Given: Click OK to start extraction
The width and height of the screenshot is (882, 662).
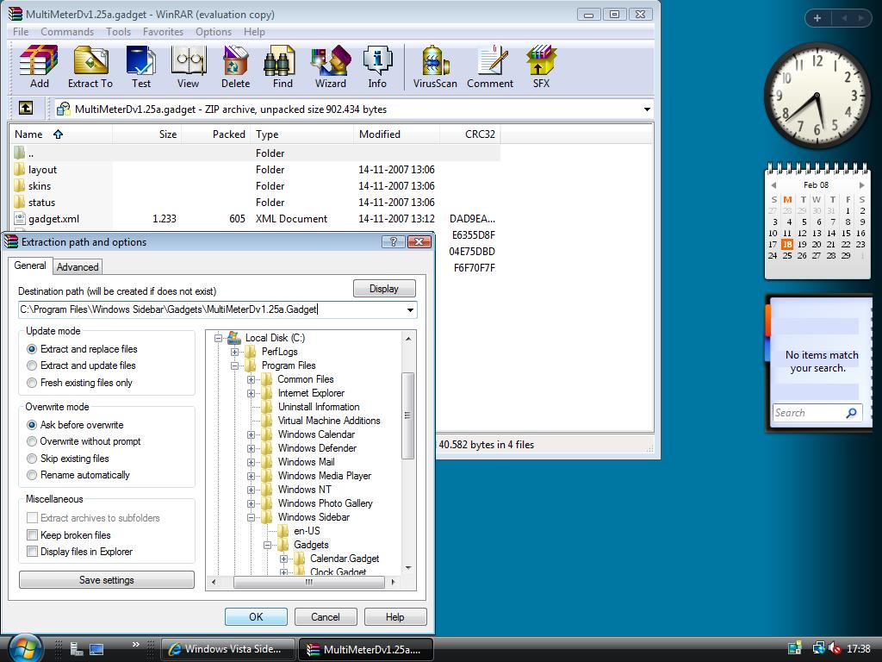Looking at the screenshot, I should [x=256, y=617].
